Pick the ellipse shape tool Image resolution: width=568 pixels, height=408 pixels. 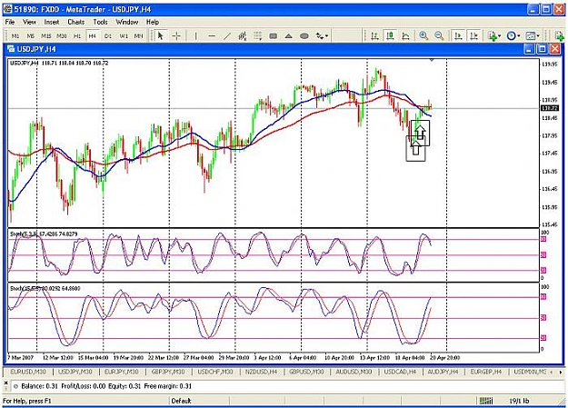304,35
